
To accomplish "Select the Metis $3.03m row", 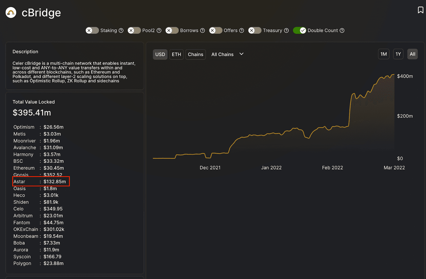I will (37, 134).
